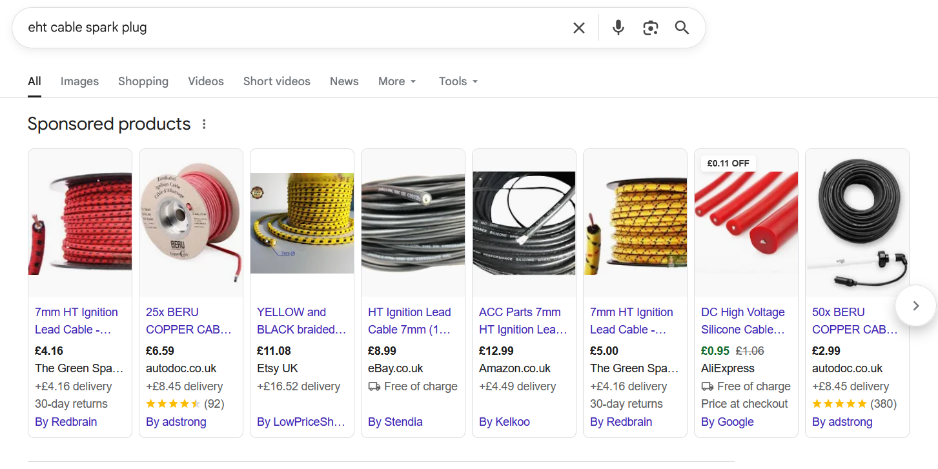The height and width of the screenshot is (469, 938).
Task: Open the By Kelkoo advertiser link
Action: (x=504, y=422)
